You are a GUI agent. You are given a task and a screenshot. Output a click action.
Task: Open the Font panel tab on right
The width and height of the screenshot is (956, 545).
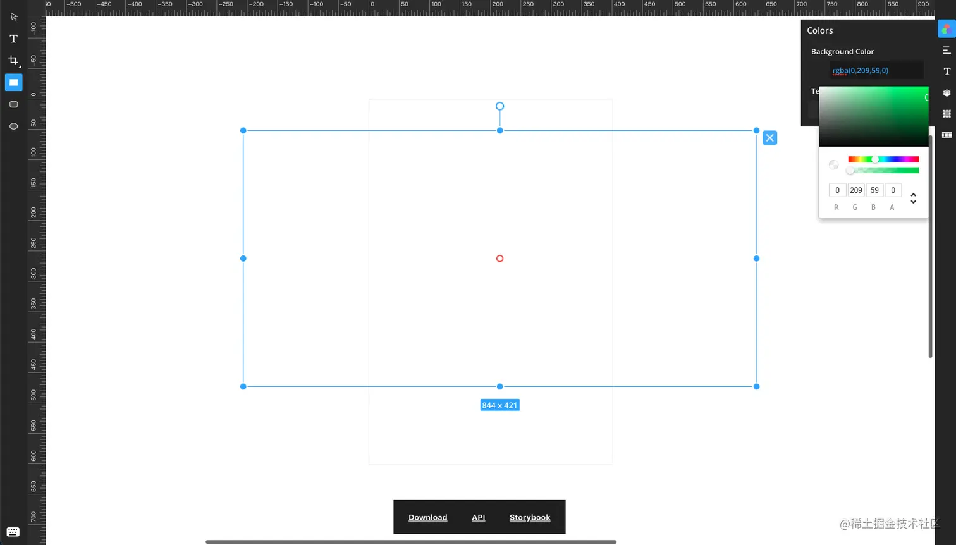tap(947, 71)
